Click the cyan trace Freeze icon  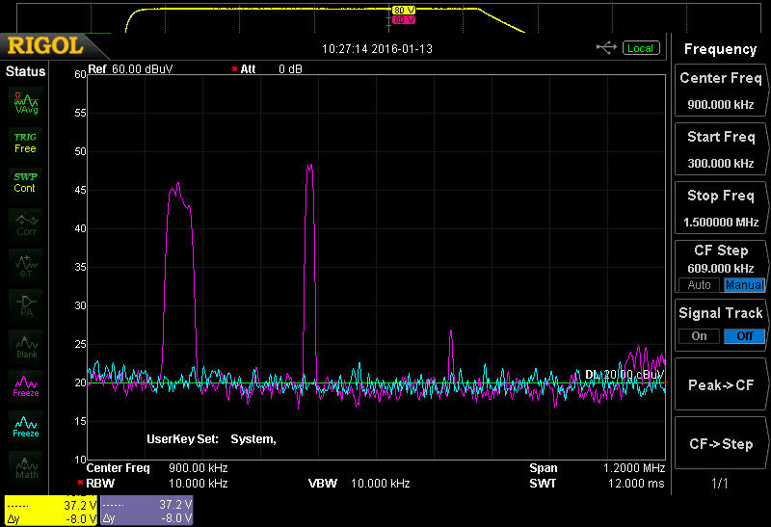pos(26,427)
